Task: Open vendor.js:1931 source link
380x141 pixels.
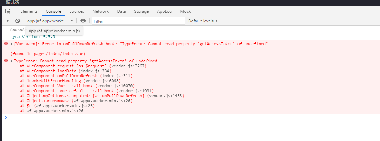Action: (x=135, y=91)
